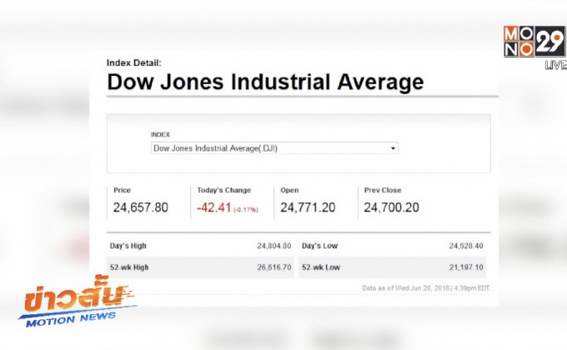The image size is (567, 350).
Task: Click the Today's Change value -42.41
Action: pos(215,207)
